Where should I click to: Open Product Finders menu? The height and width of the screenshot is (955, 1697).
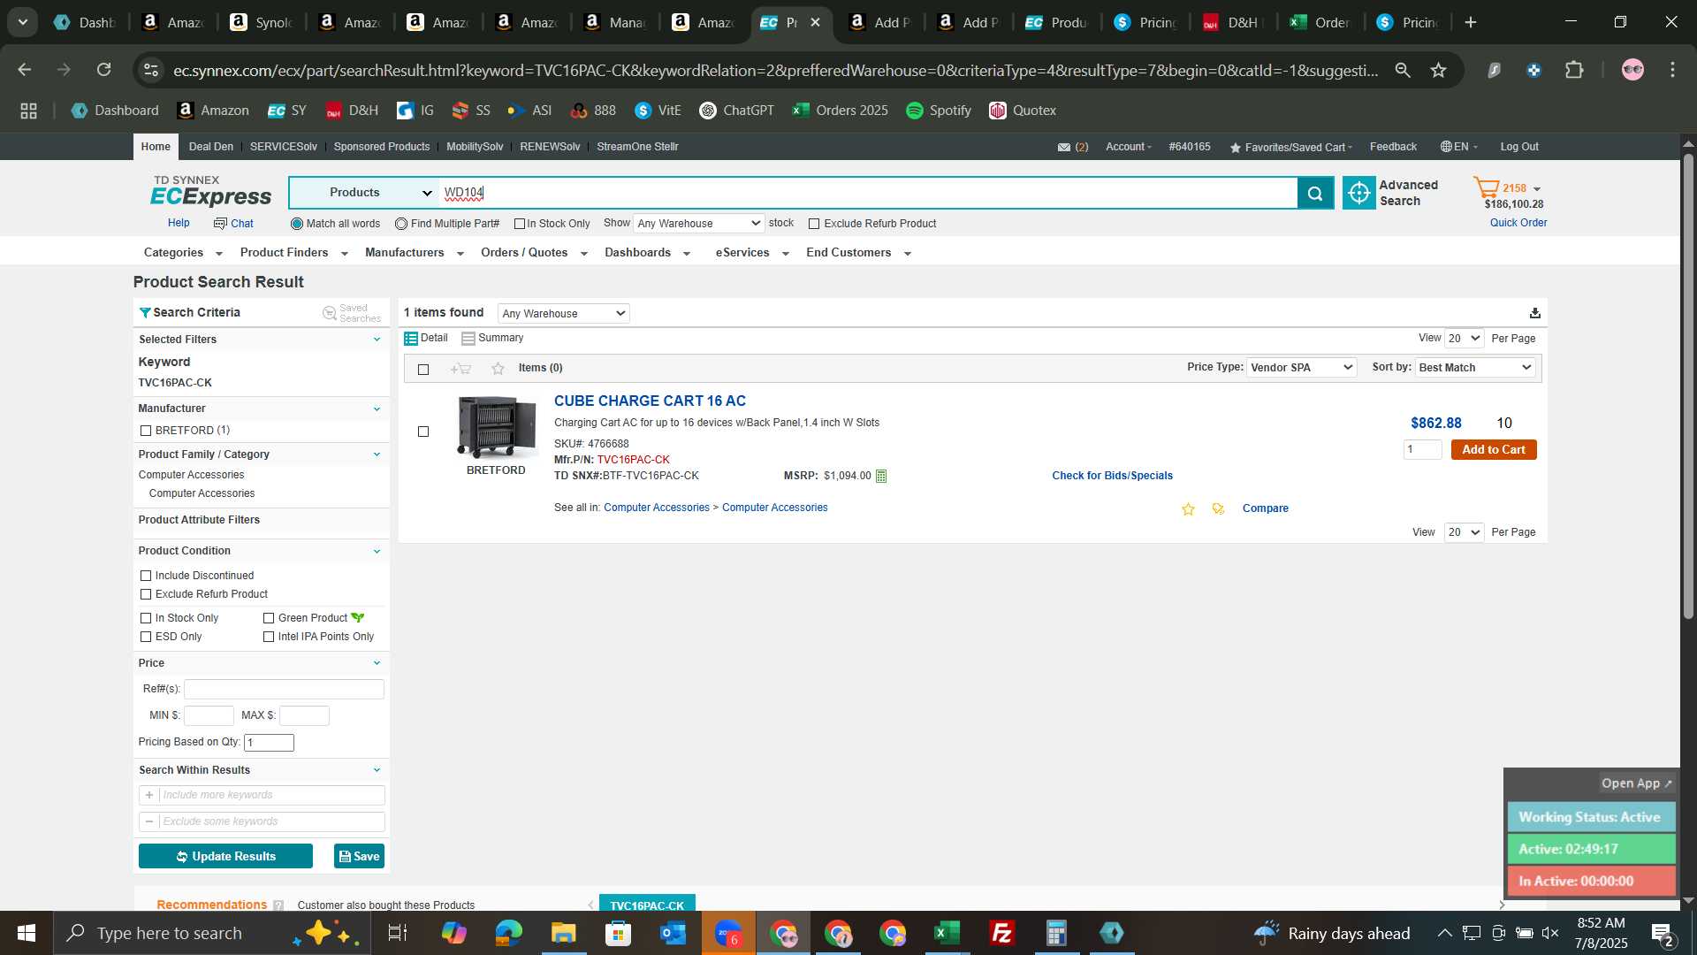click(x=294, y=253)
